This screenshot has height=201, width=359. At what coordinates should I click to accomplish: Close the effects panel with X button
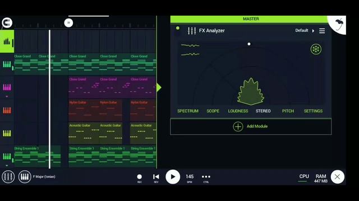(337, 176)
